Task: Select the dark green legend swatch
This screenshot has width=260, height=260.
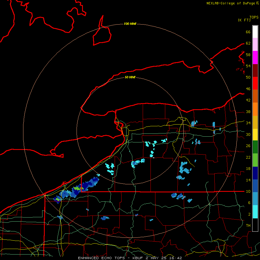Action: pyautogui.click(x=255, y=147)
